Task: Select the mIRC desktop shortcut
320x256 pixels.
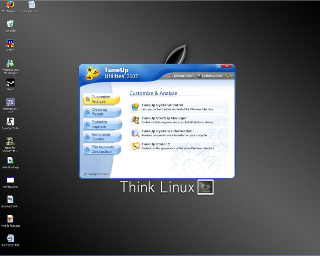Action: [x=10, y=46]
